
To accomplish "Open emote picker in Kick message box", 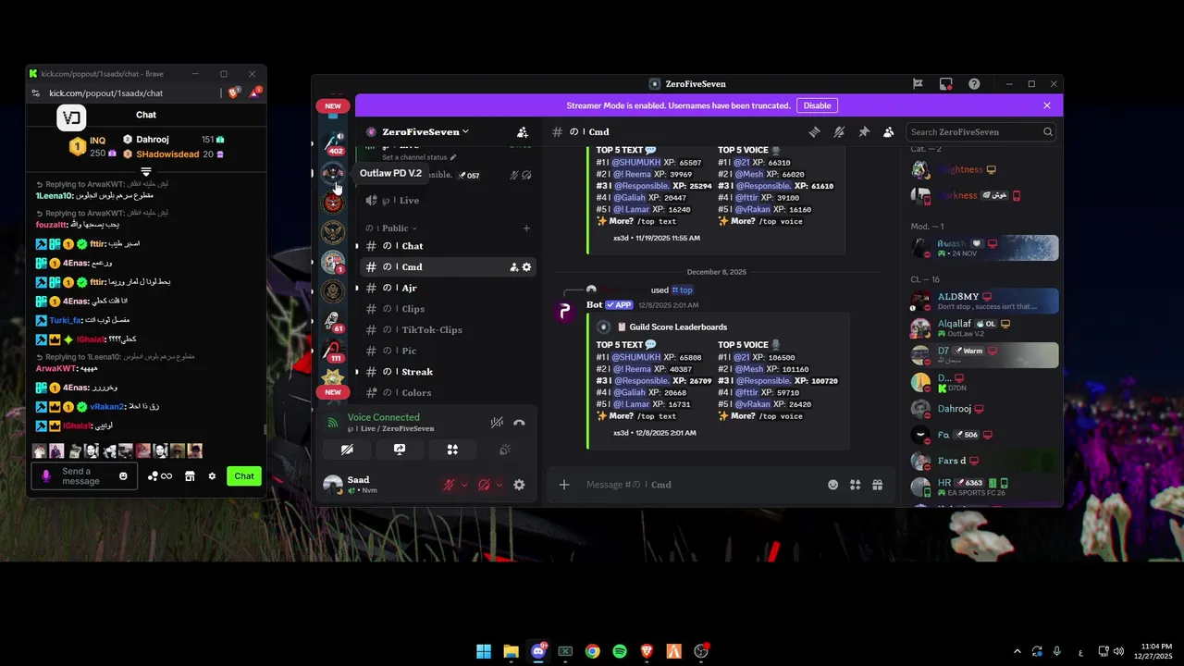I will (123, 476).
